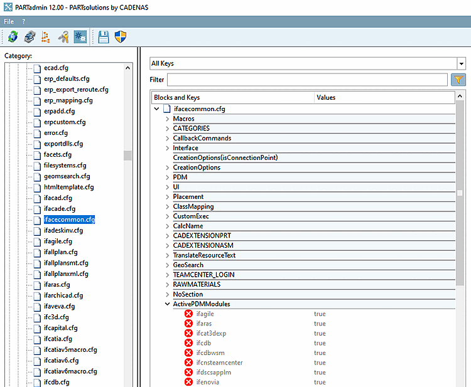This screenshot has width=471, height=387.
Task: Click the red X icon beside ifagile
Action: (x=188, y=314)
